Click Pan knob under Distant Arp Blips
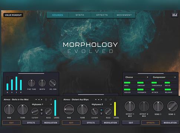The height and width of the screenshot is (133, 180). tap(69, 109)
